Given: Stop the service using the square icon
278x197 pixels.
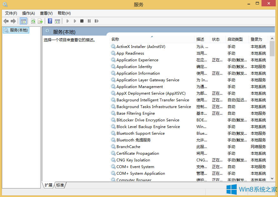Looking at the screenshot, I should [x=82, y=21].
